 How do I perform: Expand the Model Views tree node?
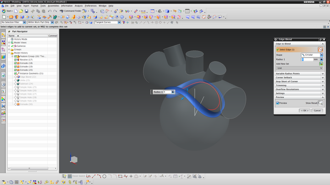pyautogui.click(x=9, y=42)
